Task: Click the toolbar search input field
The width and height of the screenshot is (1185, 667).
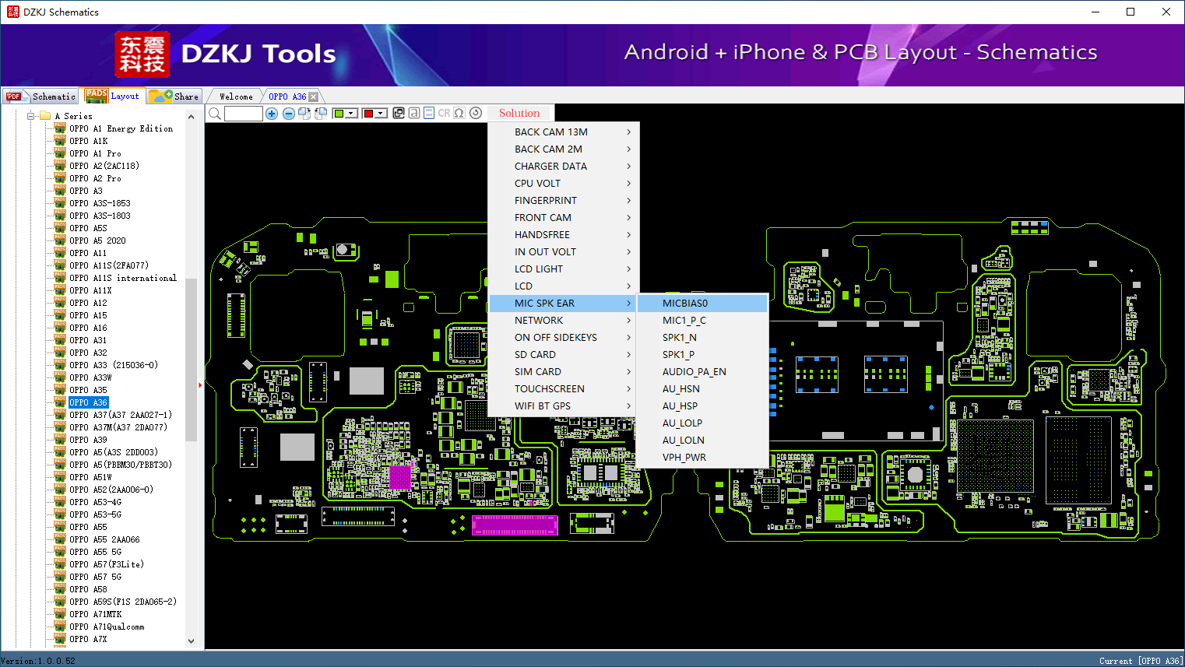Action: pos(244,114)
